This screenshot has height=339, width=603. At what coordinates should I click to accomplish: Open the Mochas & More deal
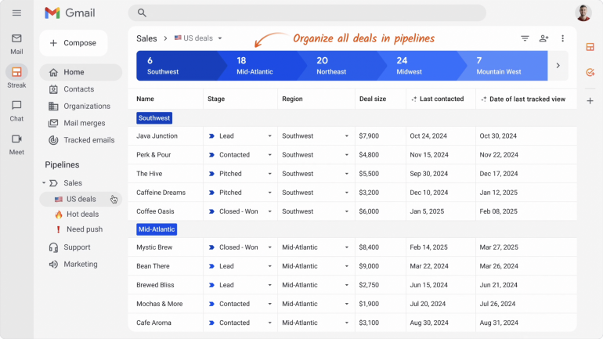[x=160, y=304]
